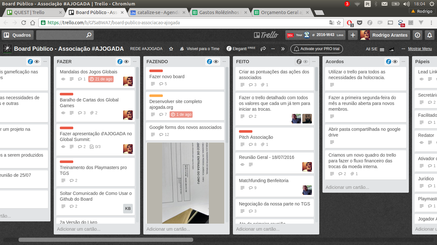The width and height of the screenshot is (437, 245).
Task: Open the CNPJ document image thumbnail card
Action: [x=186, y=183]
